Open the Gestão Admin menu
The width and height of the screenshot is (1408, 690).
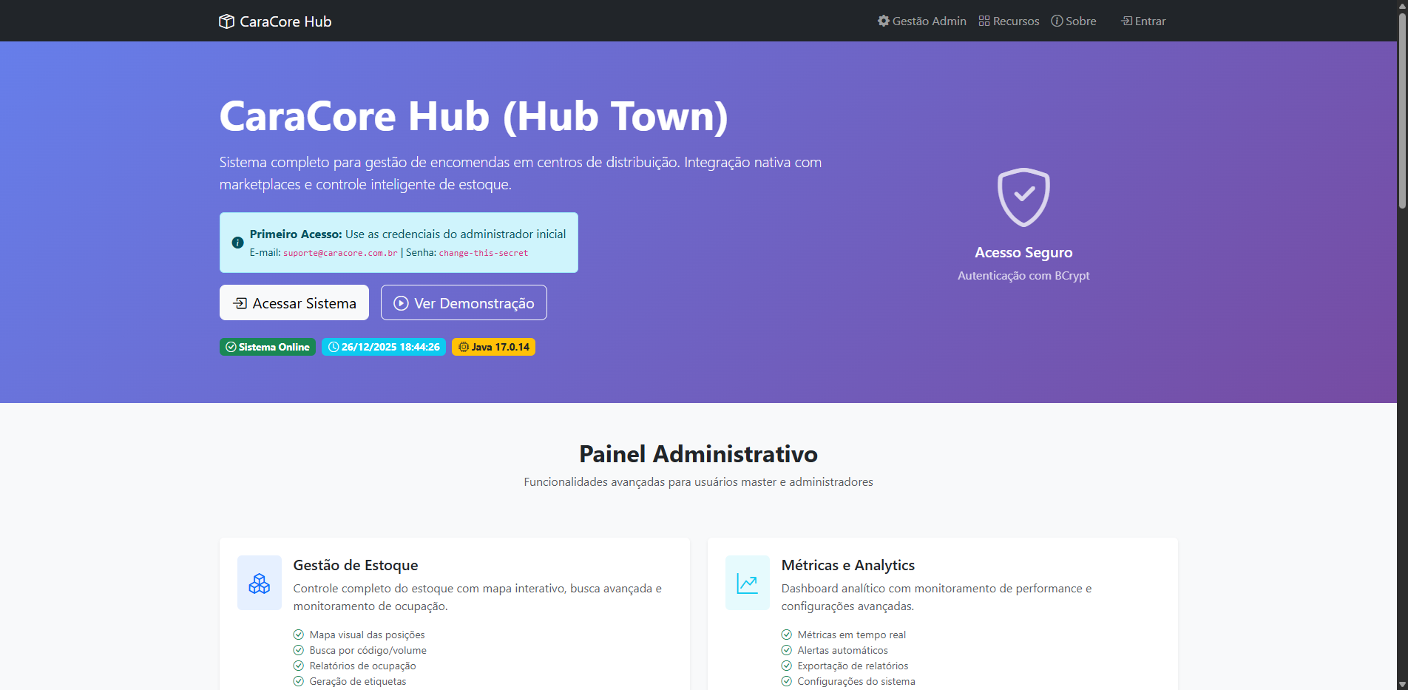click(x=921, y=21)
